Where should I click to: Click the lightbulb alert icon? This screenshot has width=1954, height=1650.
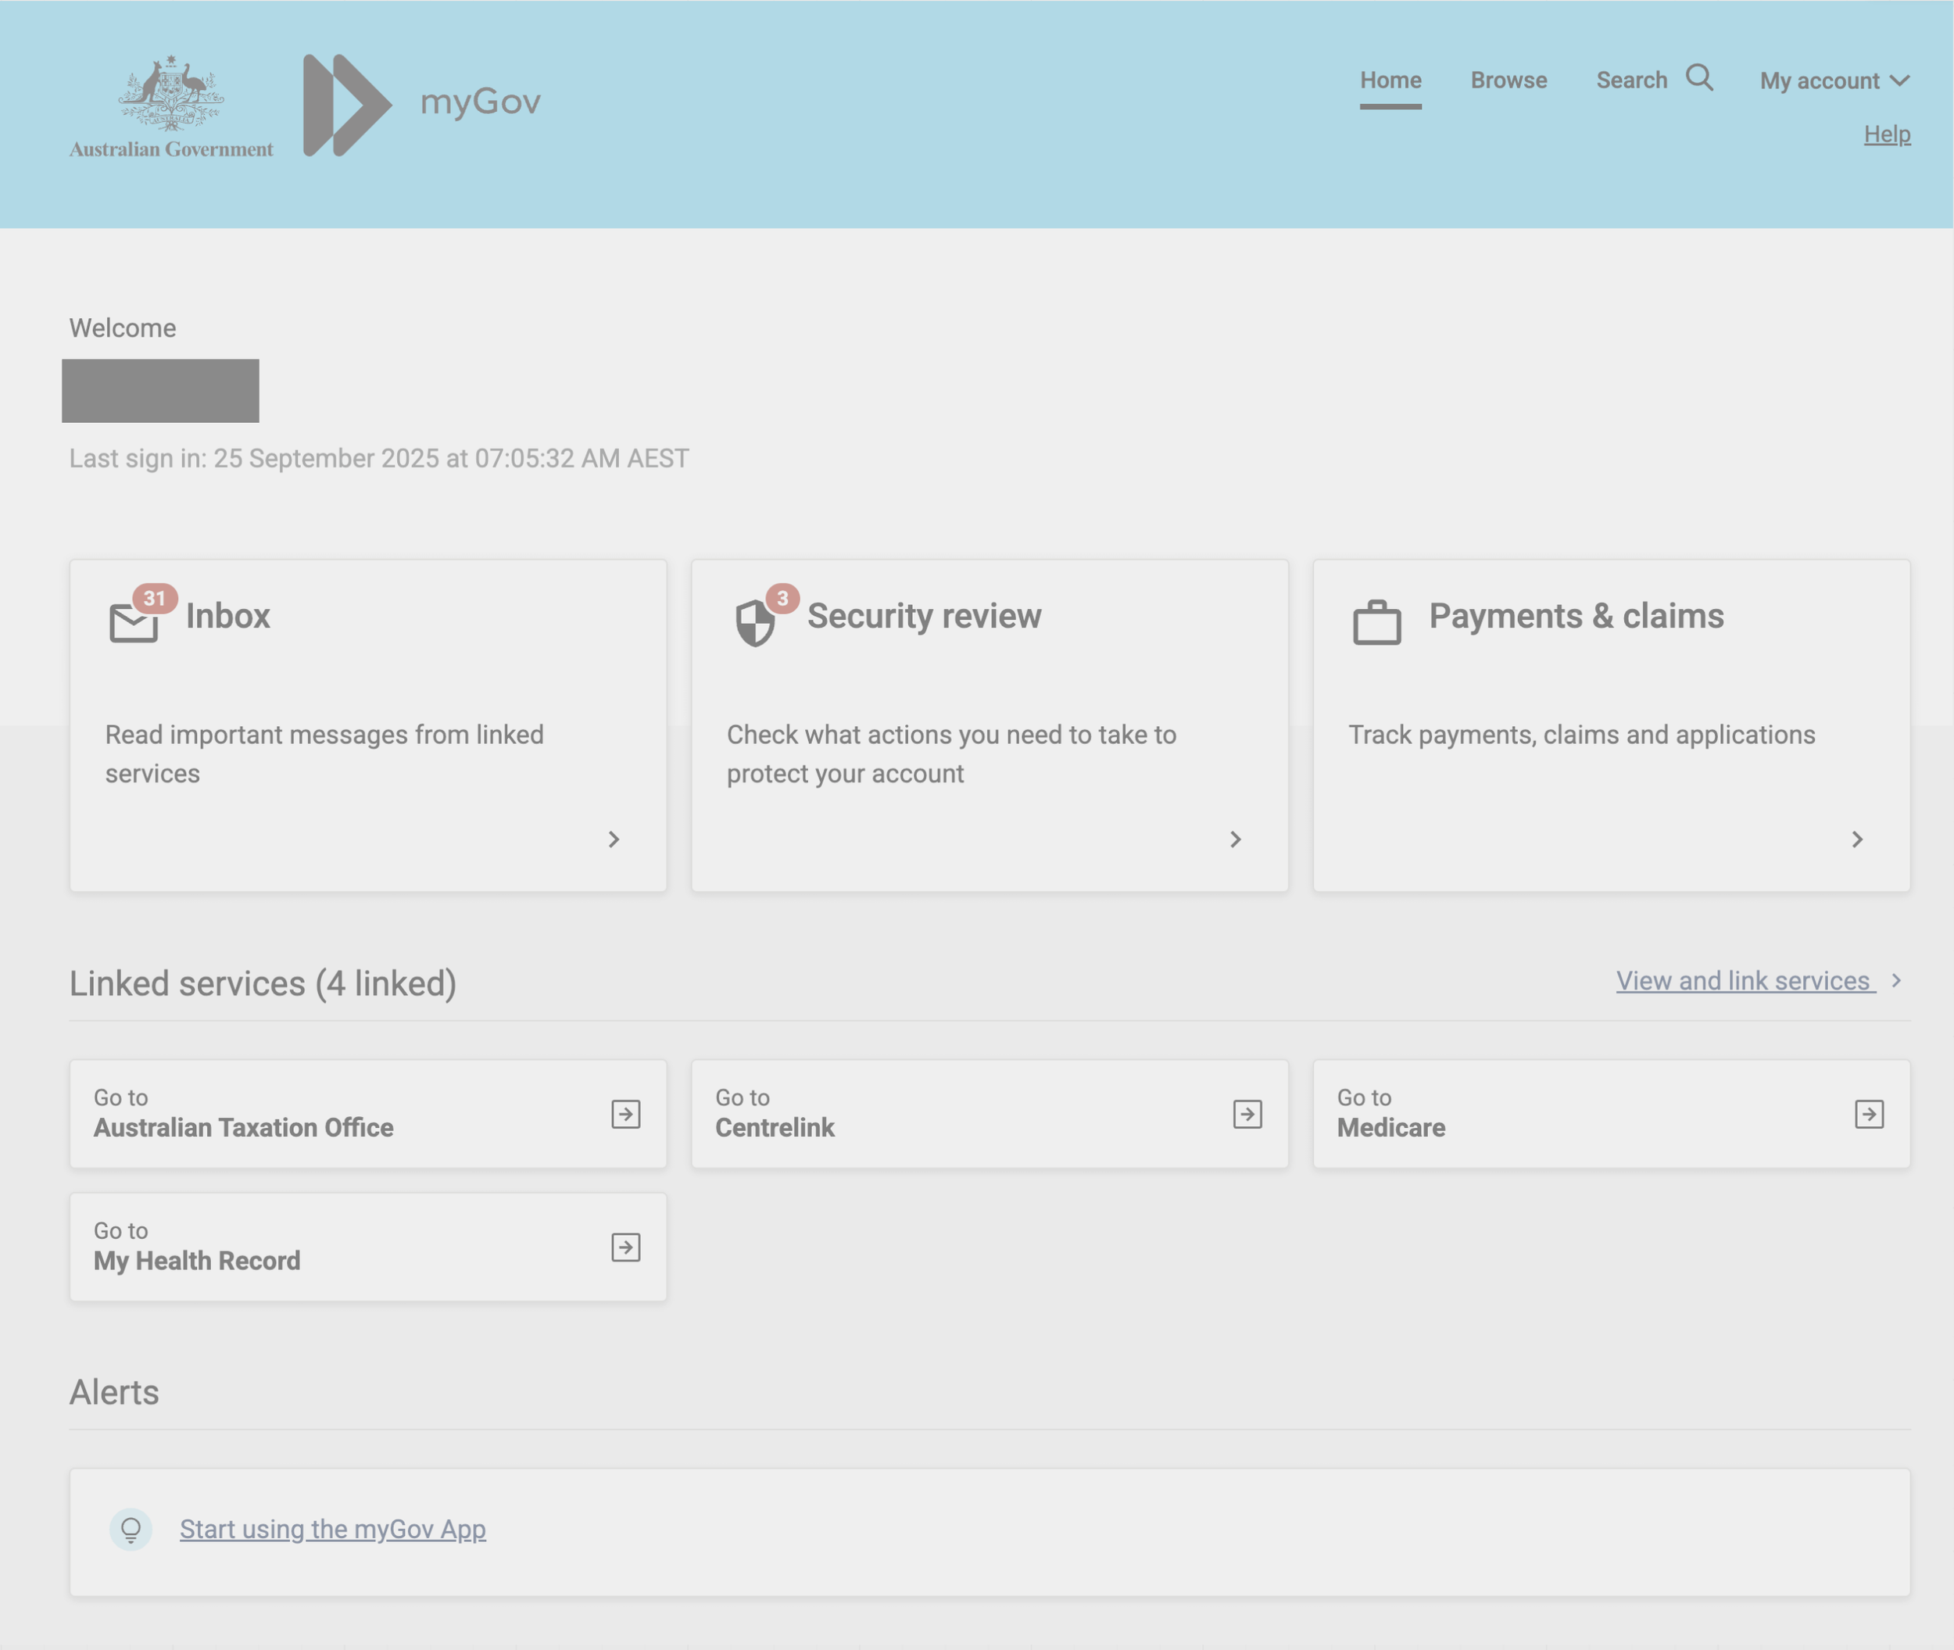[131, 1530]
